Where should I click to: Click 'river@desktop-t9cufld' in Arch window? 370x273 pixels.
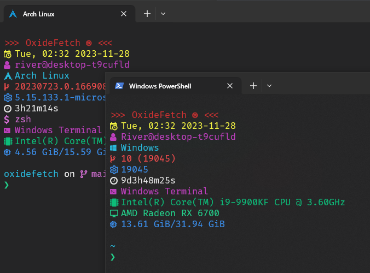click(x=72, y=65)
